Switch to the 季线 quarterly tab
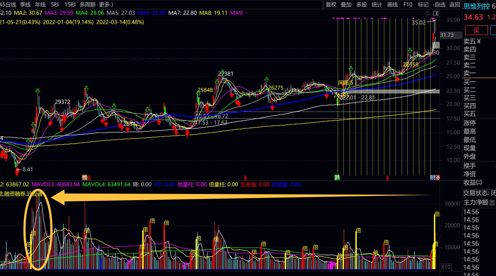Image resolution: width=496 pixels, height=276 pixels. click(25, 4)
